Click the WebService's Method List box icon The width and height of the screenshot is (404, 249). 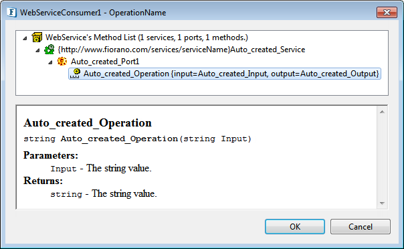(37, 37)
